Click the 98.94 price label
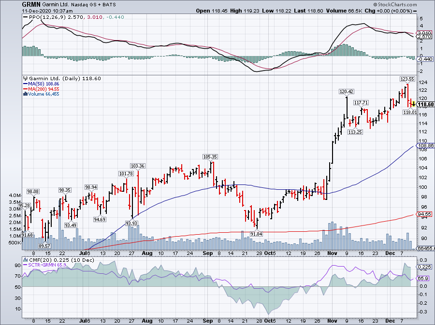The image size is (435, 325). point(91,187)
